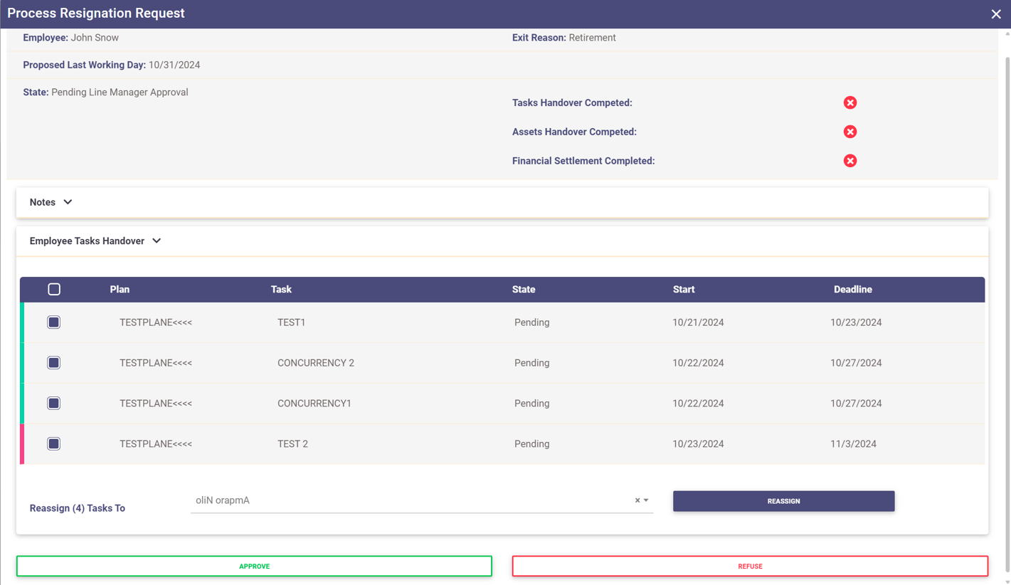The height and width of the screenshot is (585, 1011).
Task: Sort by the Plan column header
Action: [x=120, y=290]
